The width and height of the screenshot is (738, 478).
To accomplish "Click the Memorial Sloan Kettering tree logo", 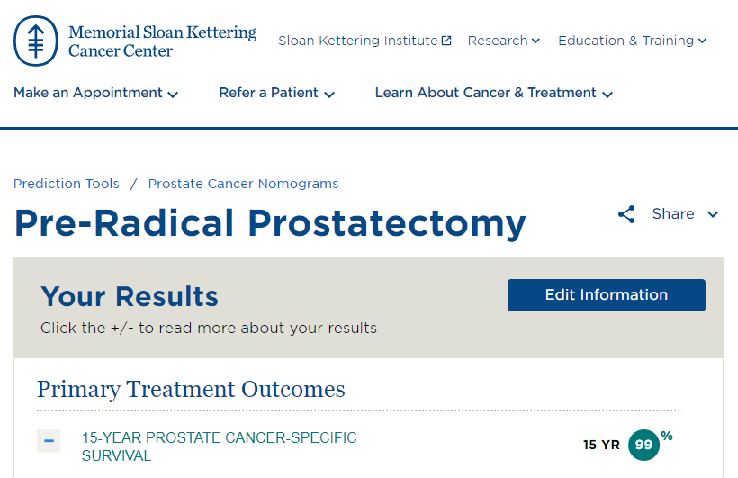I will (x=37, y=41).
